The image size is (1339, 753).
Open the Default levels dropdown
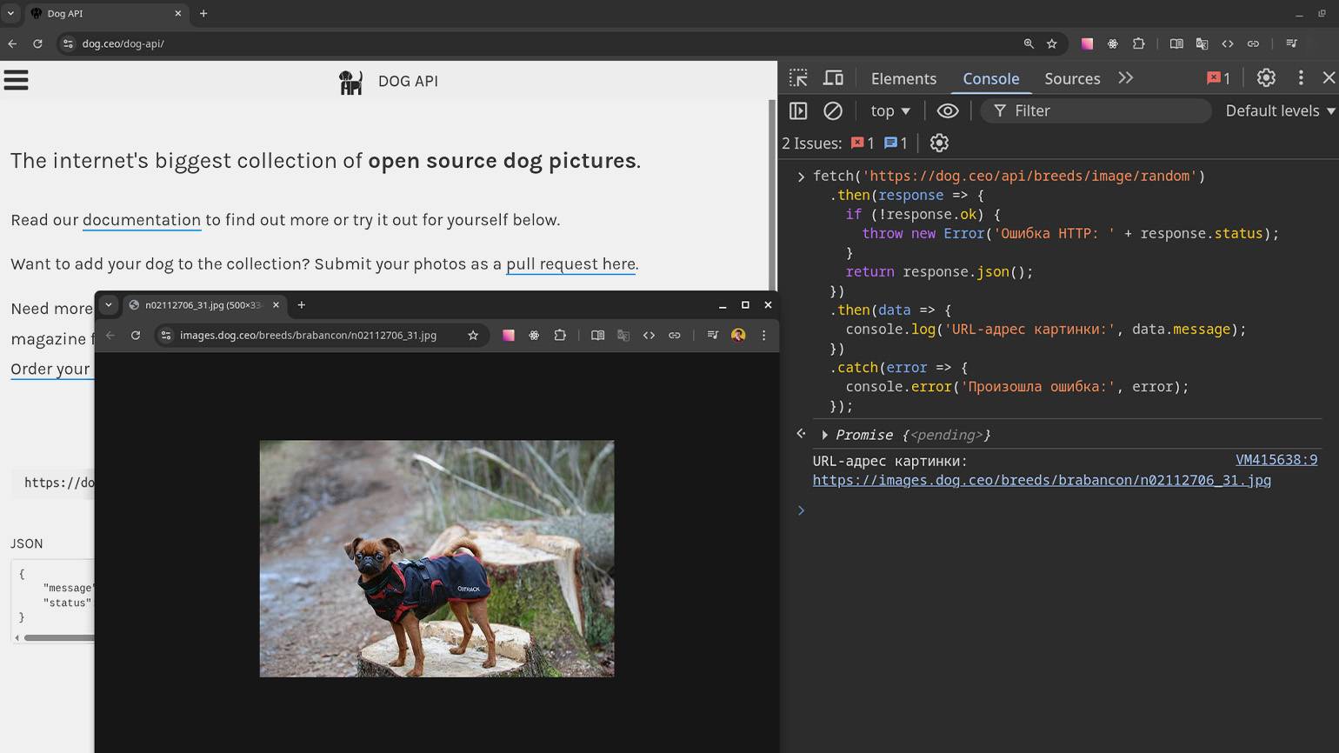click(x=1279, y=110)
